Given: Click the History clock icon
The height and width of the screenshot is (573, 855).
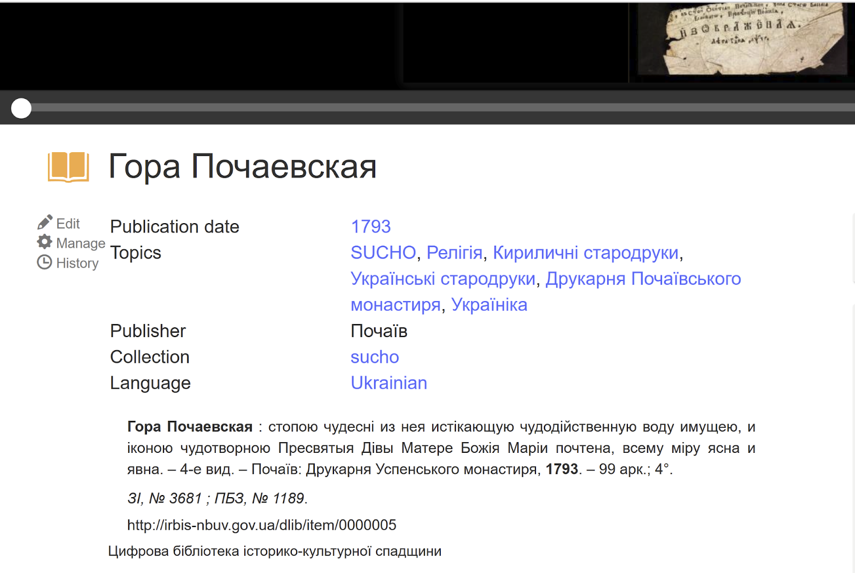Looking at the screenshot, I should click(x=44, y=262).
